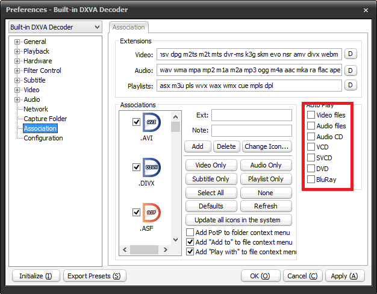Switch to the Association tab
The width and height of the screenshot is (377, 294).
[x=129, y=27]
